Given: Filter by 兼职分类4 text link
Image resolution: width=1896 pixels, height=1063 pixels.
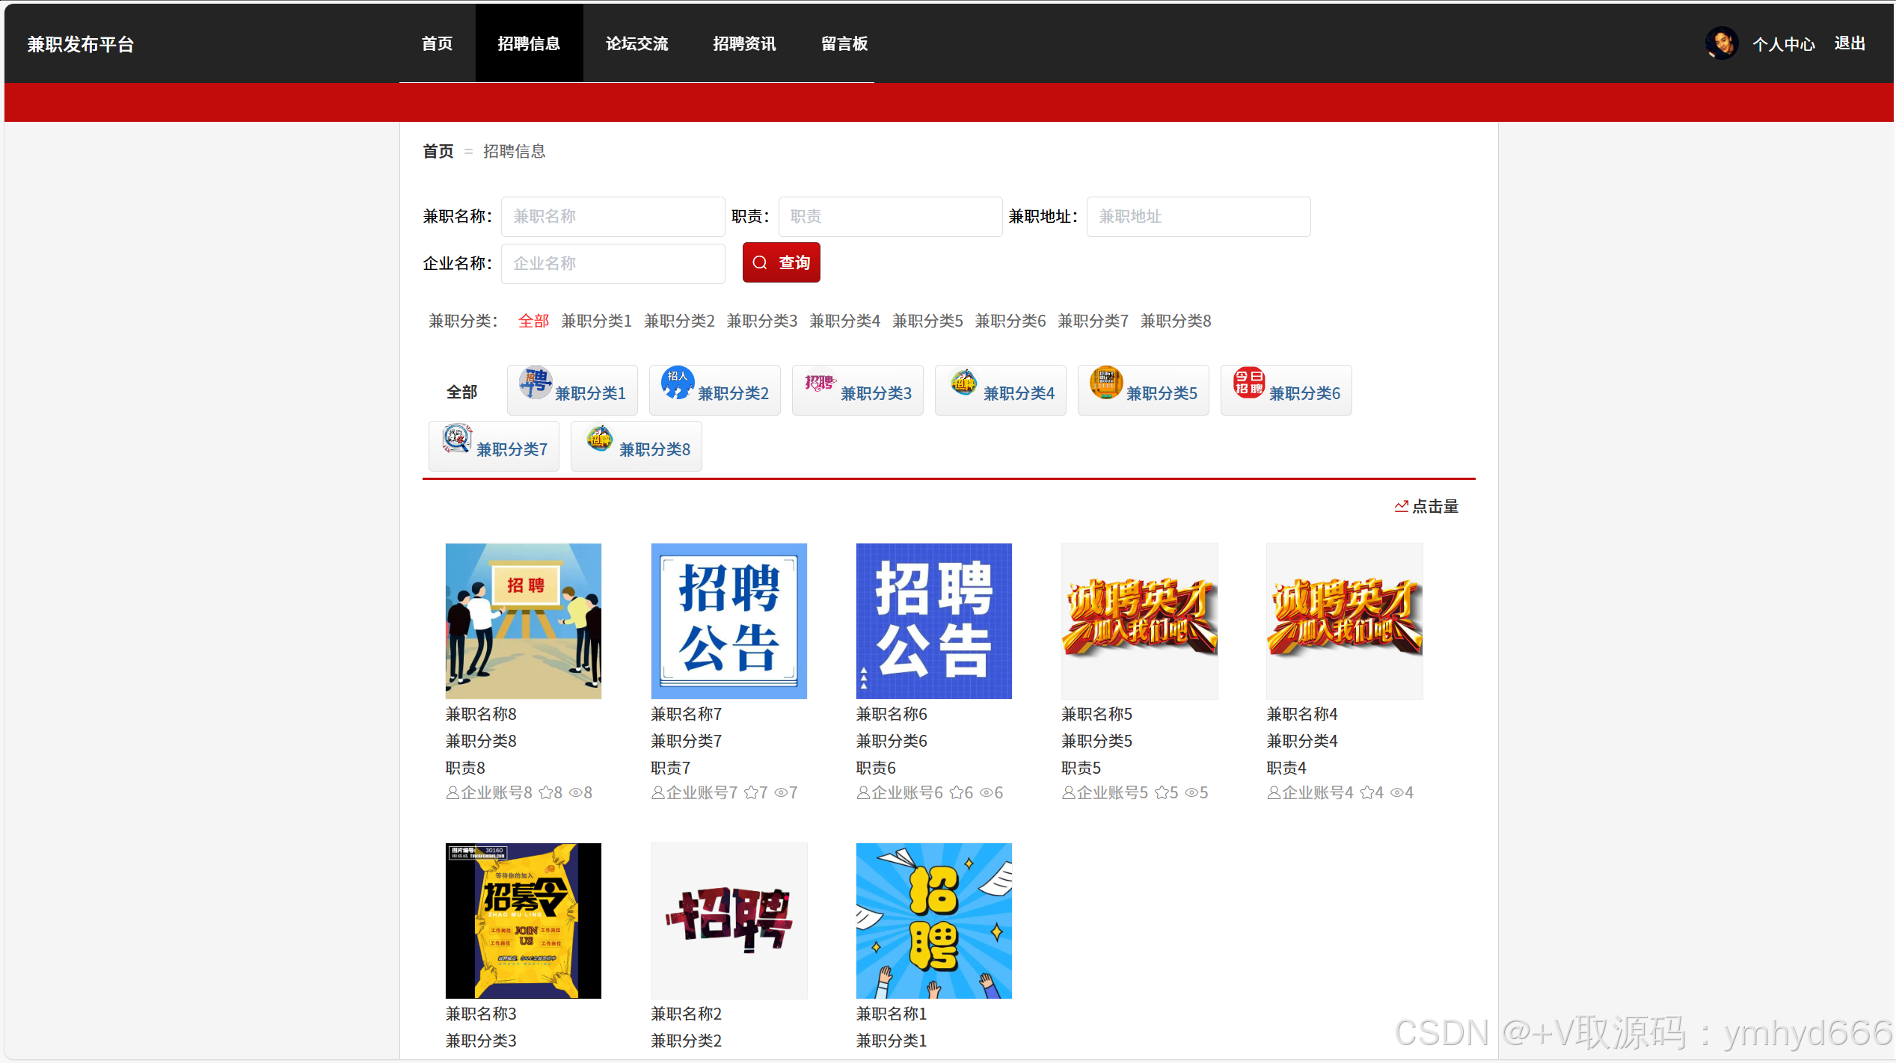Looking at the screenshot, I should [844, 321].
